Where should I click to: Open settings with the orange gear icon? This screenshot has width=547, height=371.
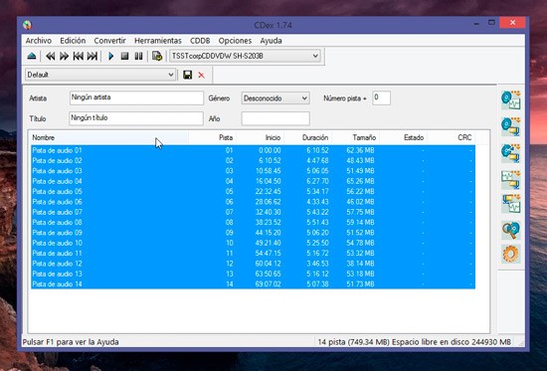(511, 254)
